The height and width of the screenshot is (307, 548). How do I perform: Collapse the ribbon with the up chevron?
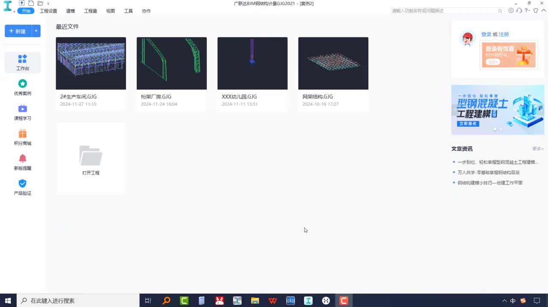click(x=543, y=11)
